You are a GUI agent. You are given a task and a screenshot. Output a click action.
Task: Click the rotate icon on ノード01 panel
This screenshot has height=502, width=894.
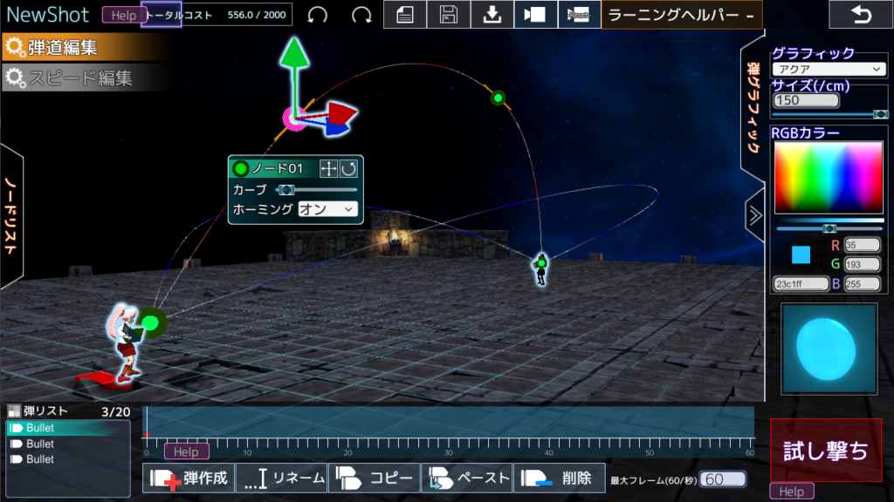348,168
